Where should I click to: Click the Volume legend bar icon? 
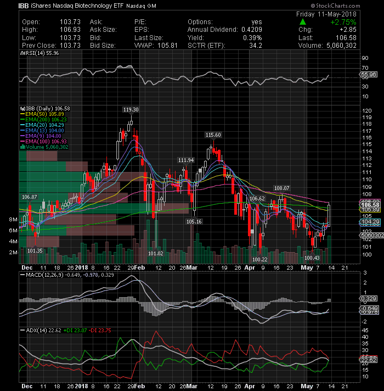point(22,147)
